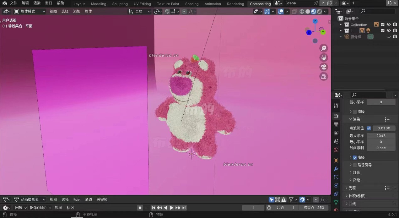This screenshot has width=399, height=218.
Task: Open the 窗口 menu
Action: [49, 3]
